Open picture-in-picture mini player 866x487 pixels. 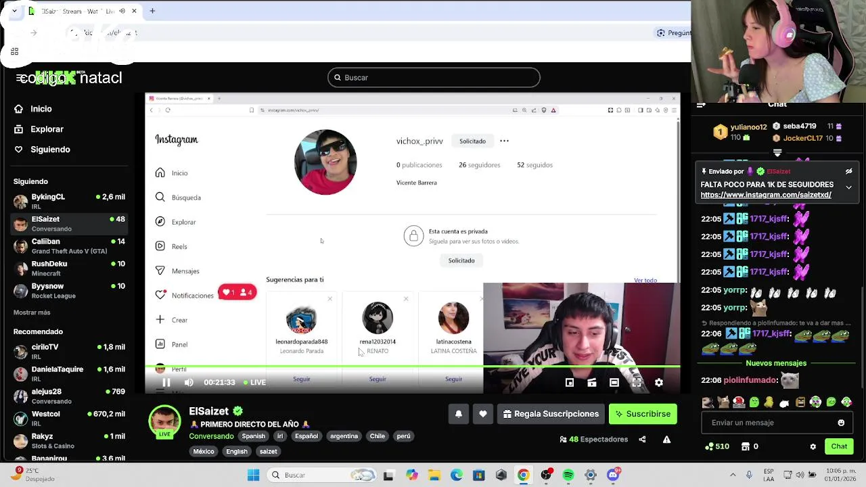point(570,383)
